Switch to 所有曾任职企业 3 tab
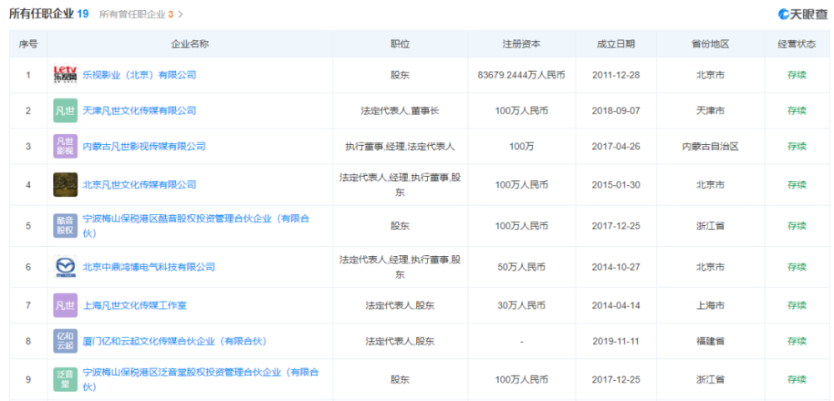Image resolution: width=834 pixels, height=401 pixels. tap(136, 14)
